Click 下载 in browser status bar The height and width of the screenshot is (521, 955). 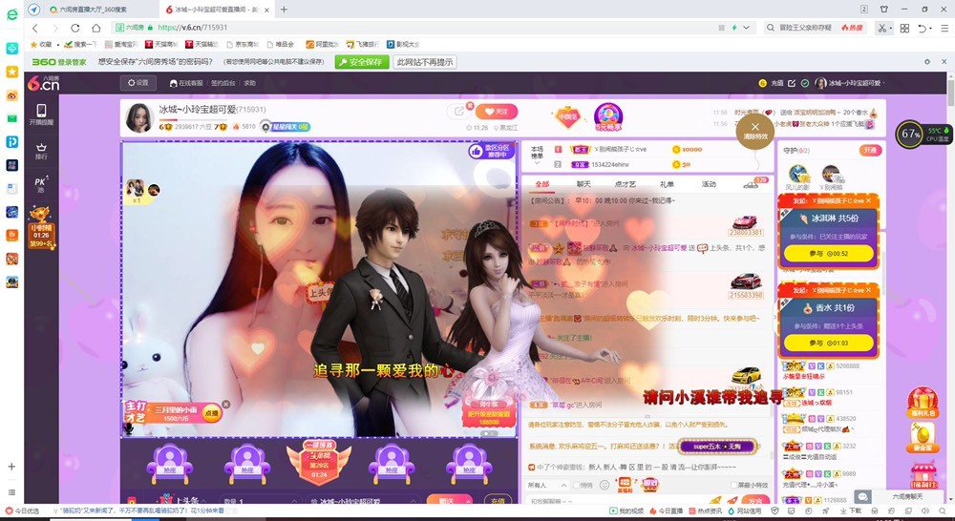(x=851, y=511)
